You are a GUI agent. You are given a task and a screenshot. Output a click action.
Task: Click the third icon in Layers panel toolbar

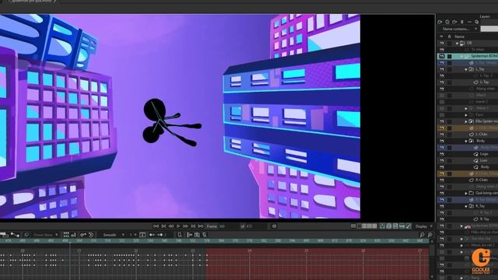(x=454, y=22)
